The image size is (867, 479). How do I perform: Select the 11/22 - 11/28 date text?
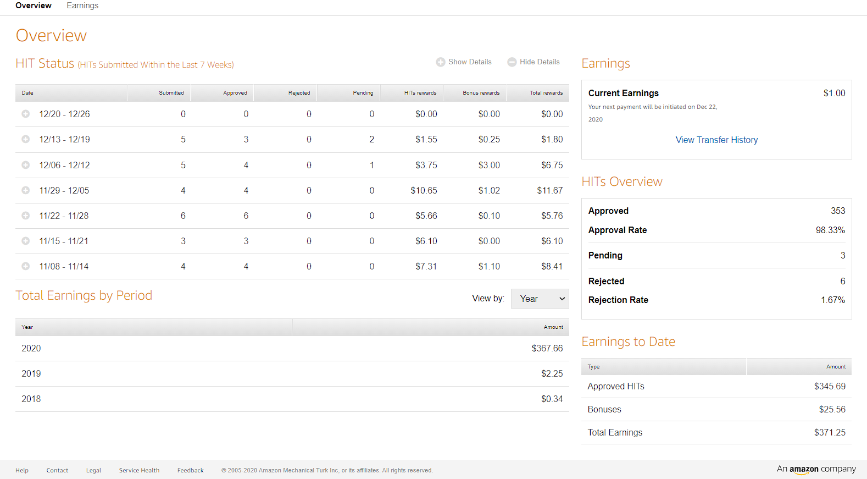pyautogui.click(x=64, y=216)
